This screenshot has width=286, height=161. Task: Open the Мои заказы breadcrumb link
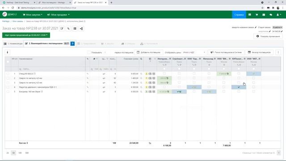click(18, 21)
